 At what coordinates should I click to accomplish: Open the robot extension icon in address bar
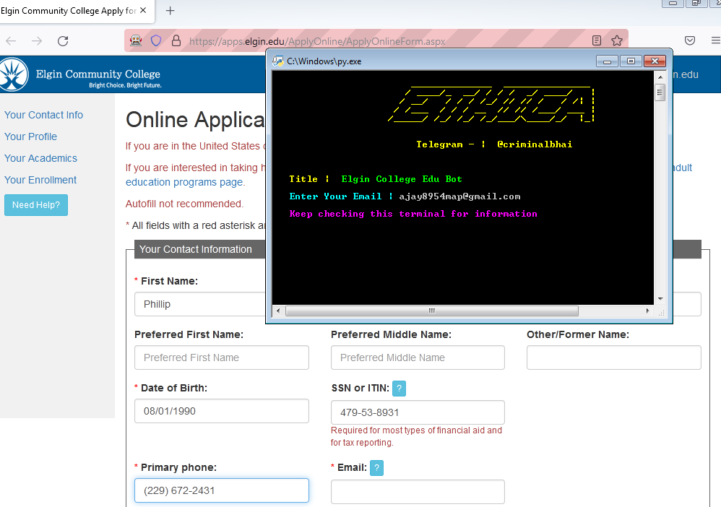click(136, 40)
